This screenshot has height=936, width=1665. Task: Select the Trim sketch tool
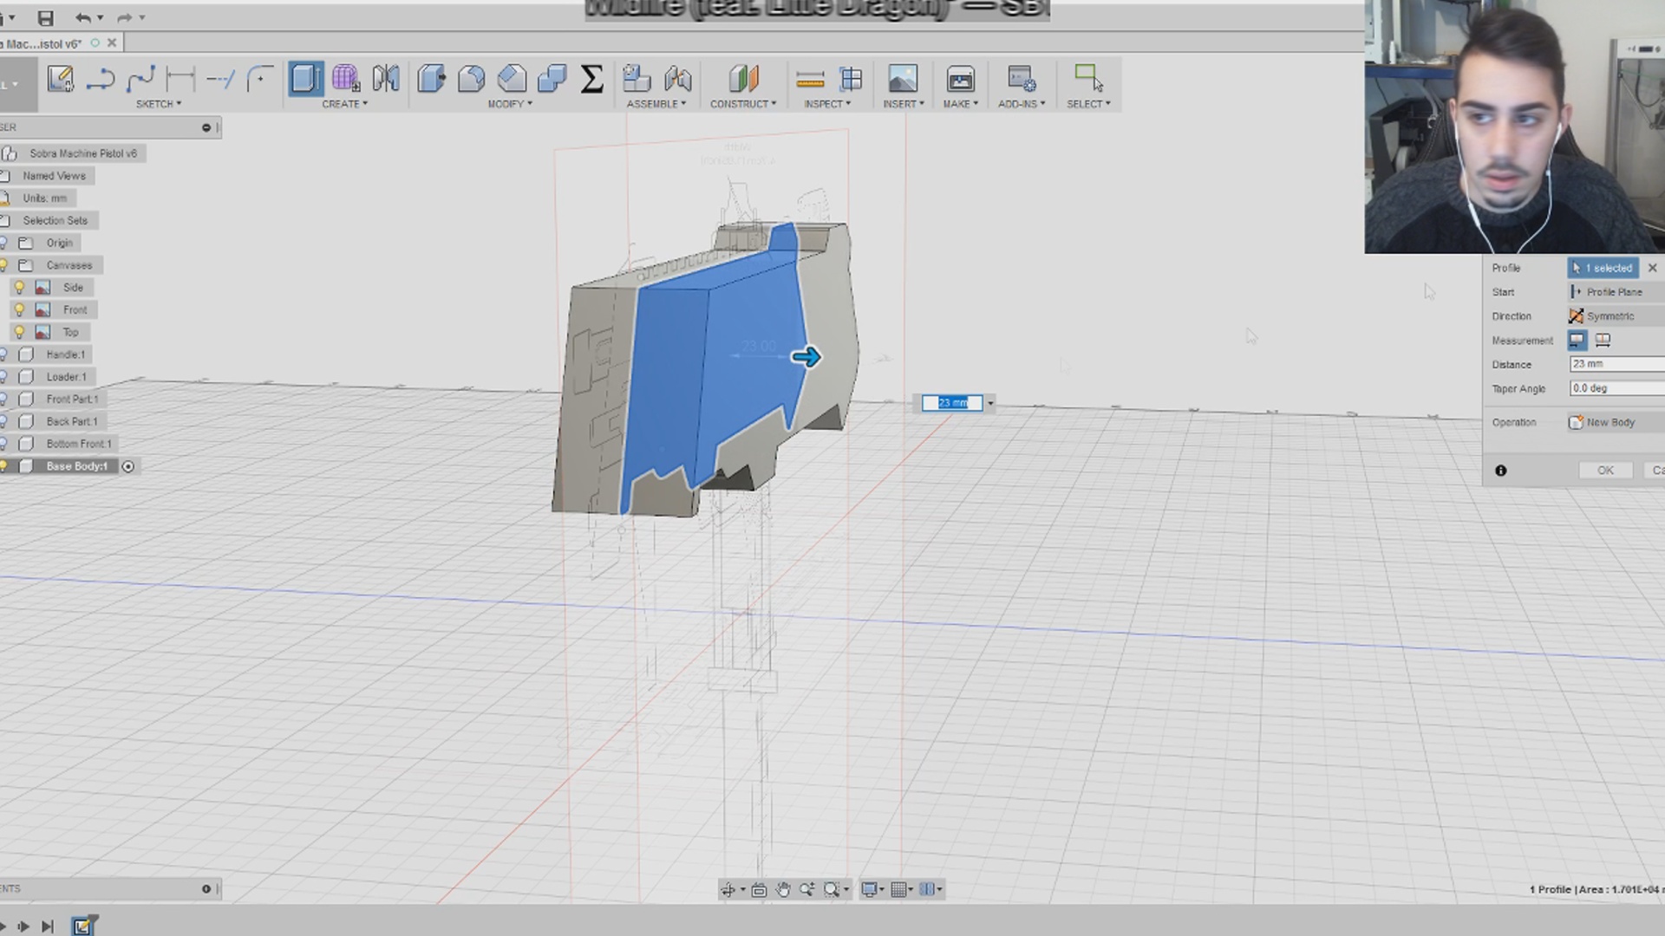click(220, 79)
